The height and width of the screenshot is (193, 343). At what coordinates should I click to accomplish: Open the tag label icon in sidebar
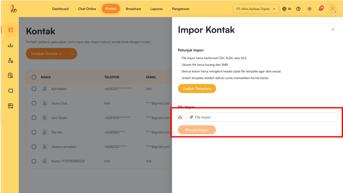[10, 91]
